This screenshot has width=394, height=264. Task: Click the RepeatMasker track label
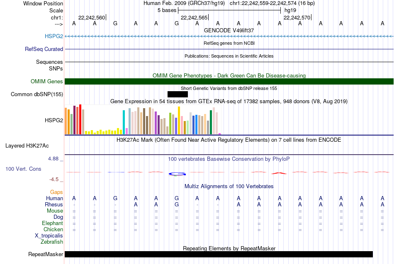tap(46, 254)
